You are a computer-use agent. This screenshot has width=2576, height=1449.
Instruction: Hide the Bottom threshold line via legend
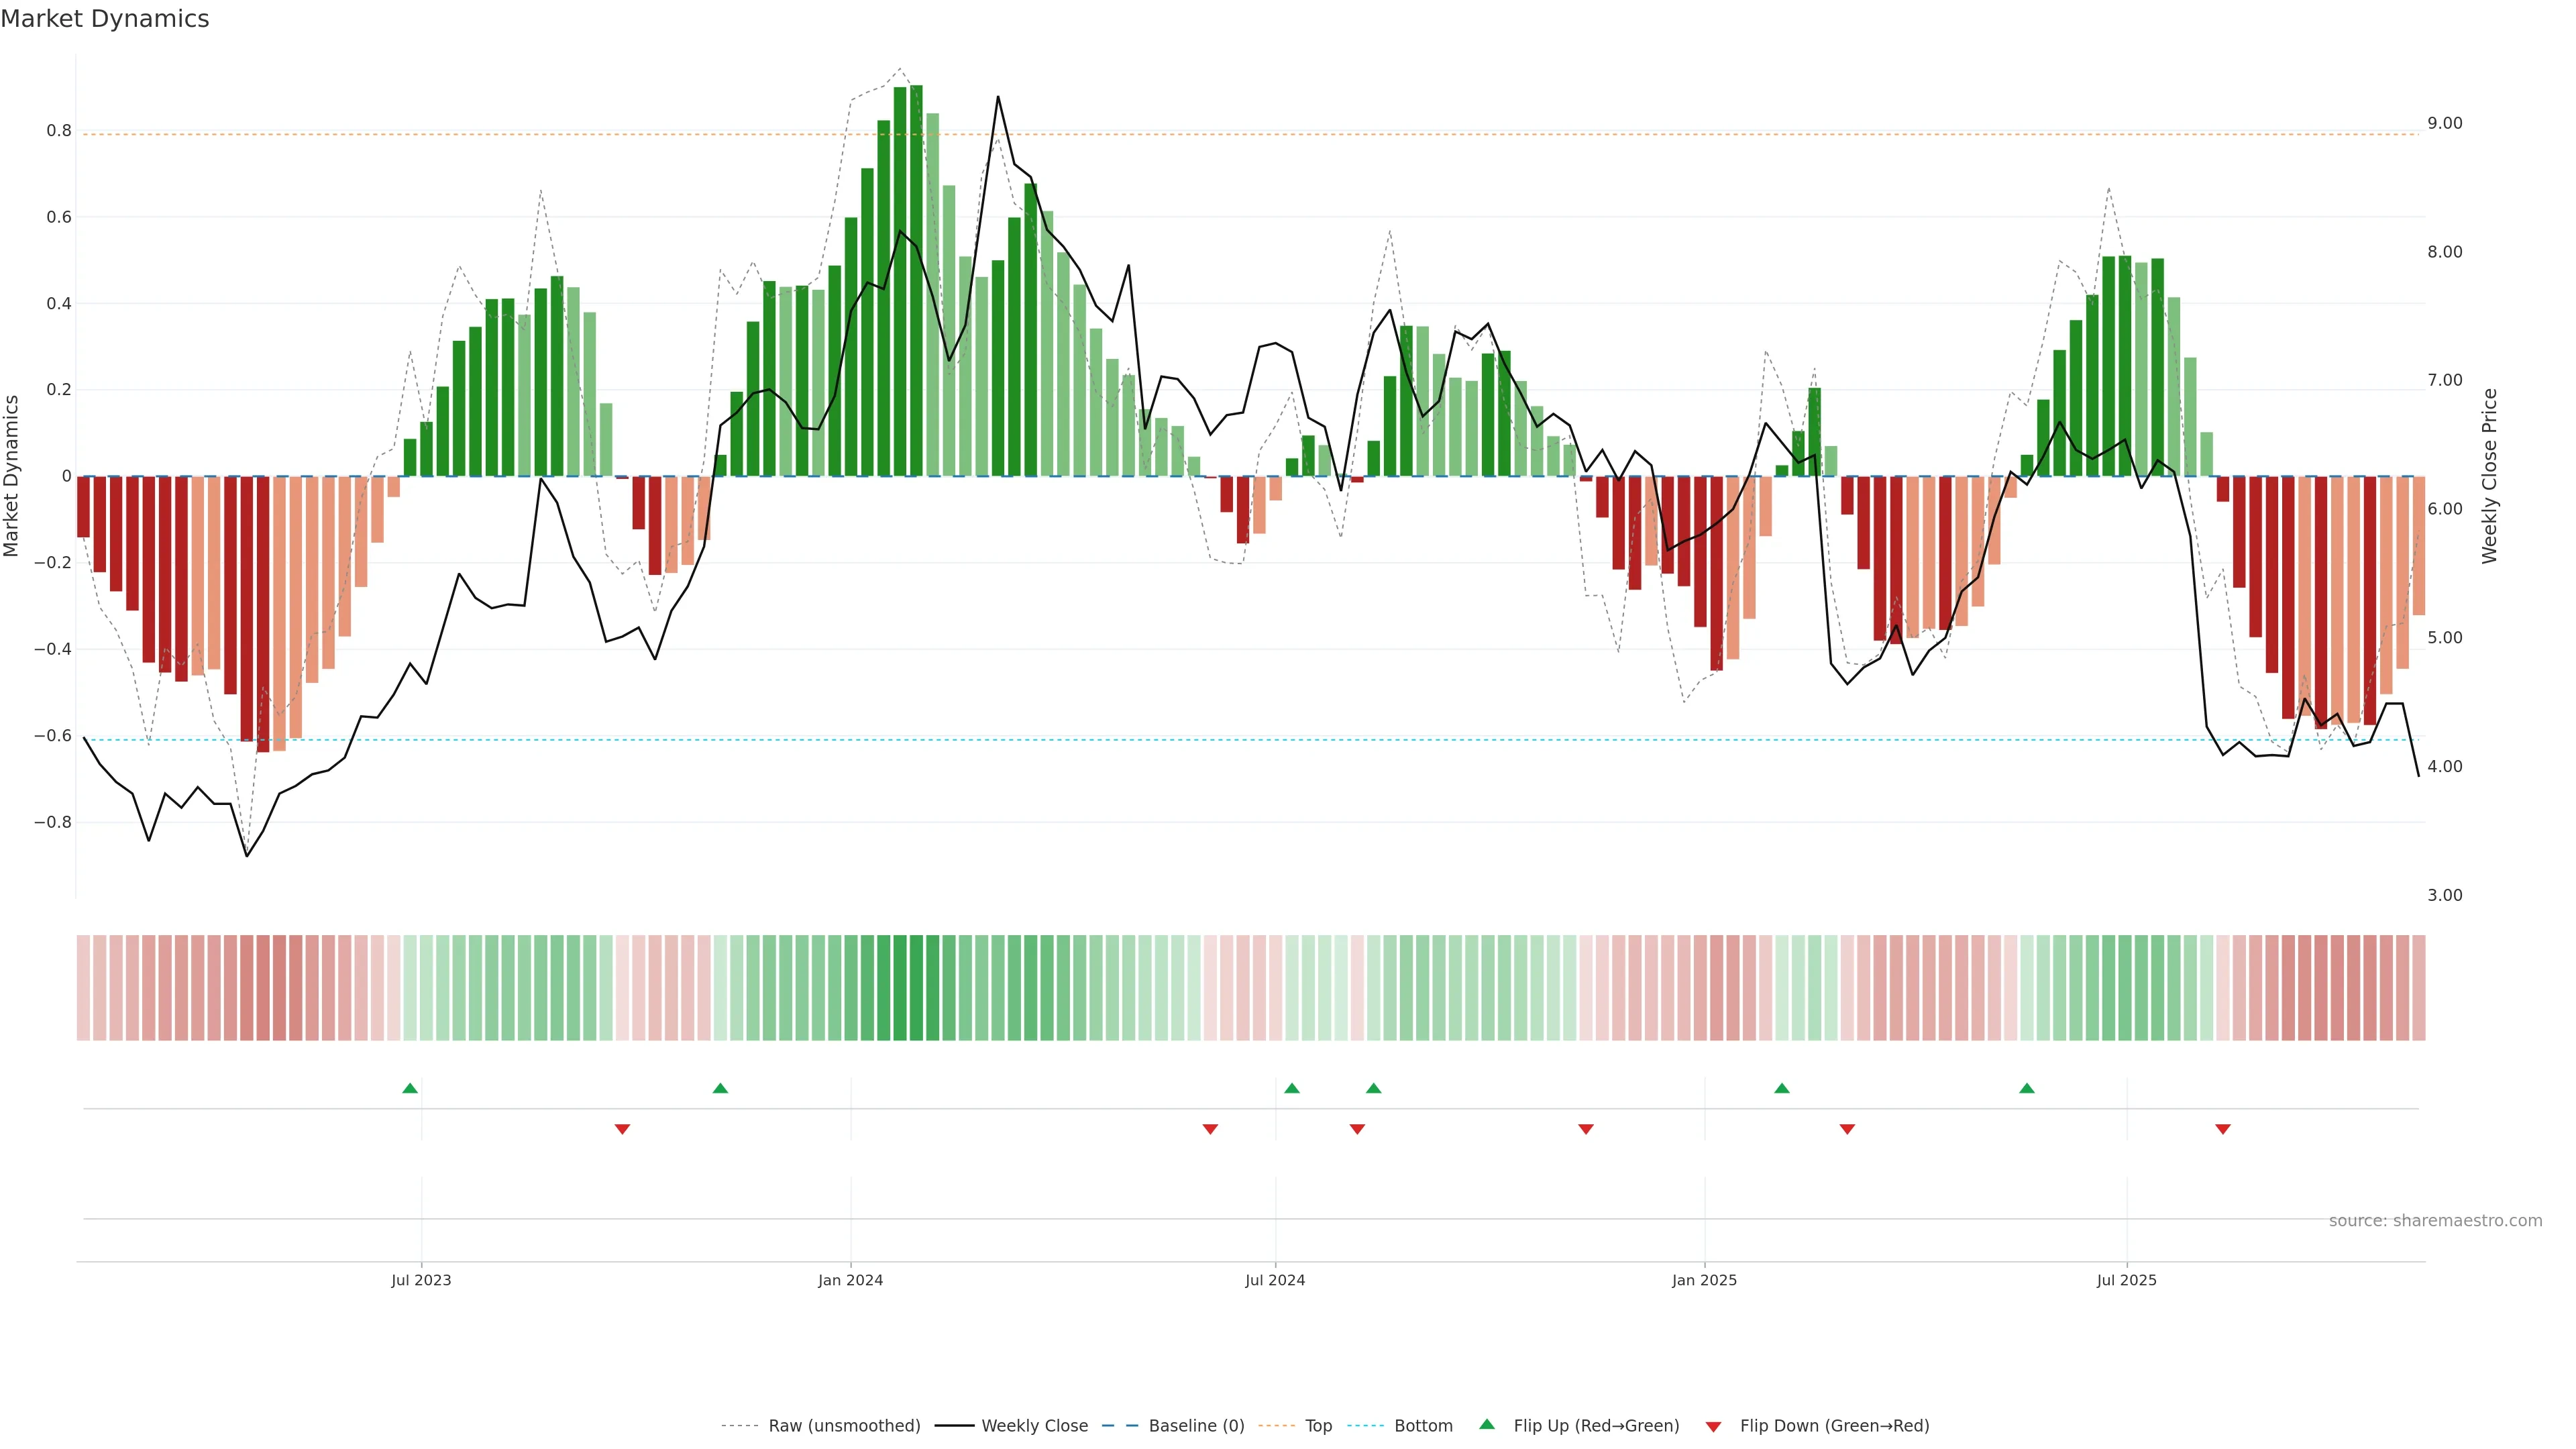[x=1423, y=1426]
